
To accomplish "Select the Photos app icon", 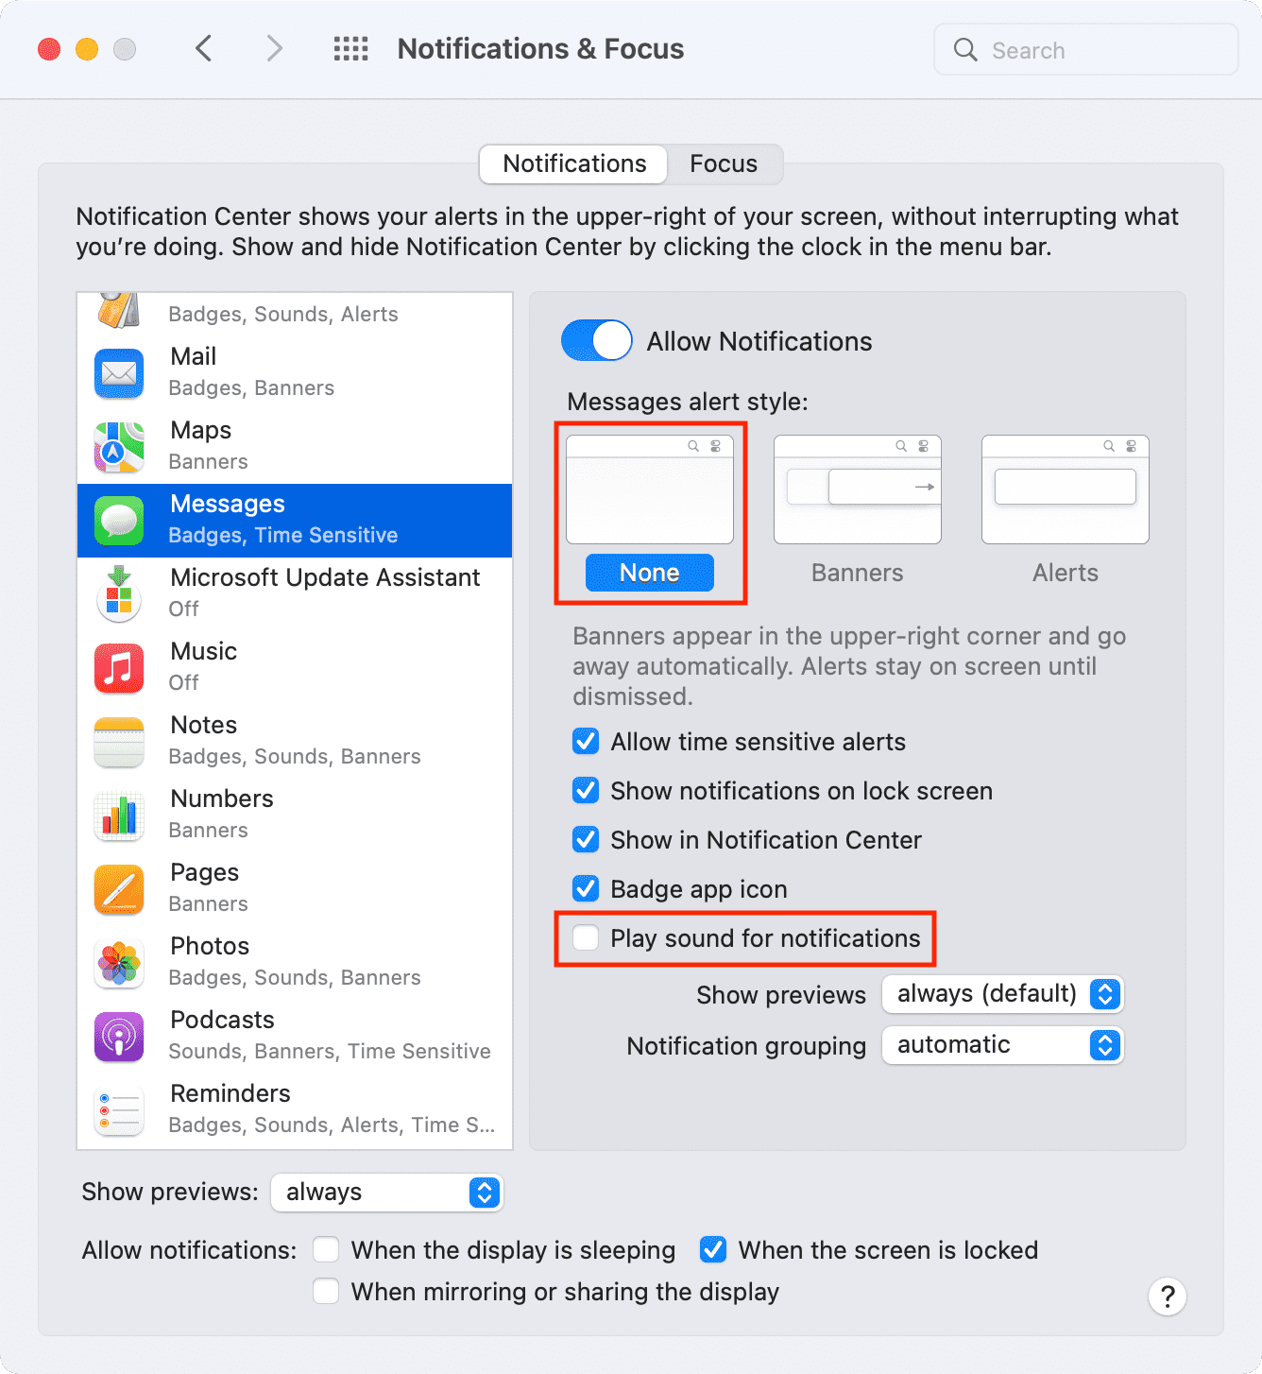I will [119, 963].
